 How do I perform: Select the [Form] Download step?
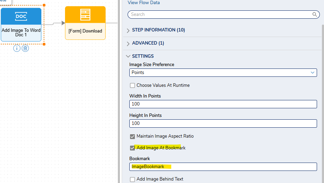[x=85, y=23]
